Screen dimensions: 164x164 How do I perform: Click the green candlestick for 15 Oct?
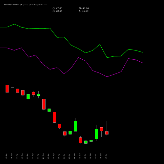click(96, 134)
